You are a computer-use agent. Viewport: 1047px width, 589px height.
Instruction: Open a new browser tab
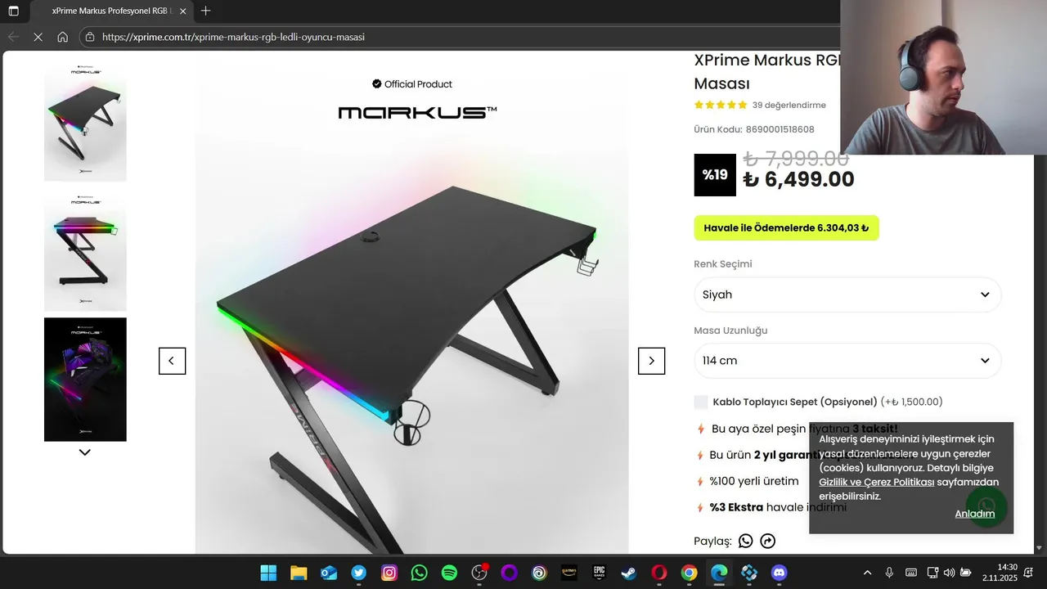pos(205,11)
